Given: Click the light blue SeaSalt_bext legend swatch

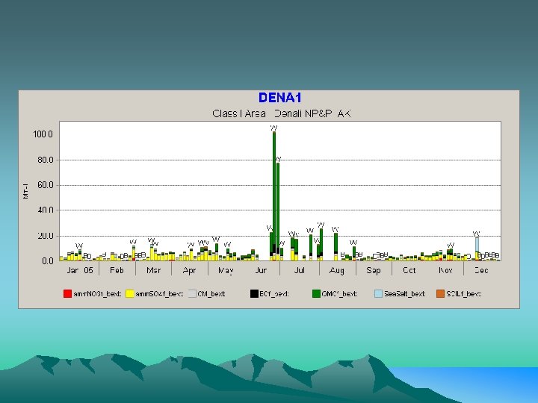Looking at the screenshot, I should click(378, 294).
